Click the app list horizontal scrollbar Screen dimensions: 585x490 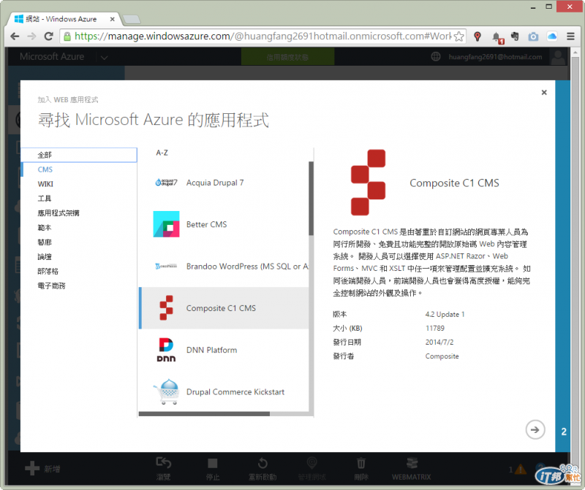click(204, 414)
